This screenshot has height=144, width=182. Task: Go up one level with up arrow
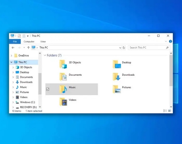29,48
